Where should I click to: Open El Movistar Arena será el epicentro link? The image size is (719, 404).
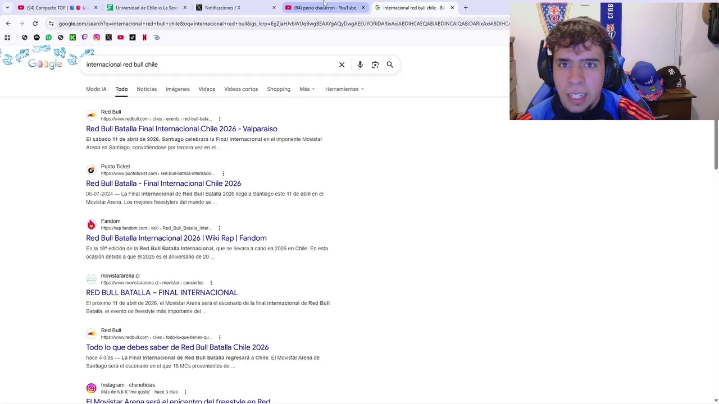[x=178, y=401]
